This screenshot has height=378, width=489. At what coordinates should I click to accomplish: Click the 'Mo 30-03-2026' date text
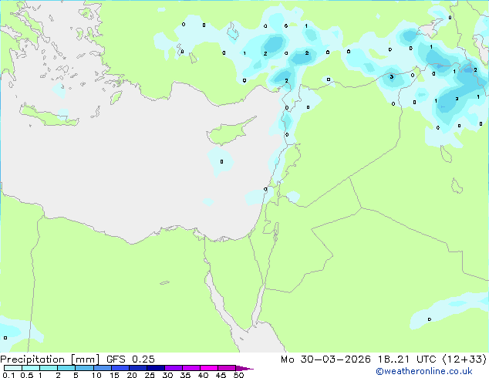click(x=325, y=359)
